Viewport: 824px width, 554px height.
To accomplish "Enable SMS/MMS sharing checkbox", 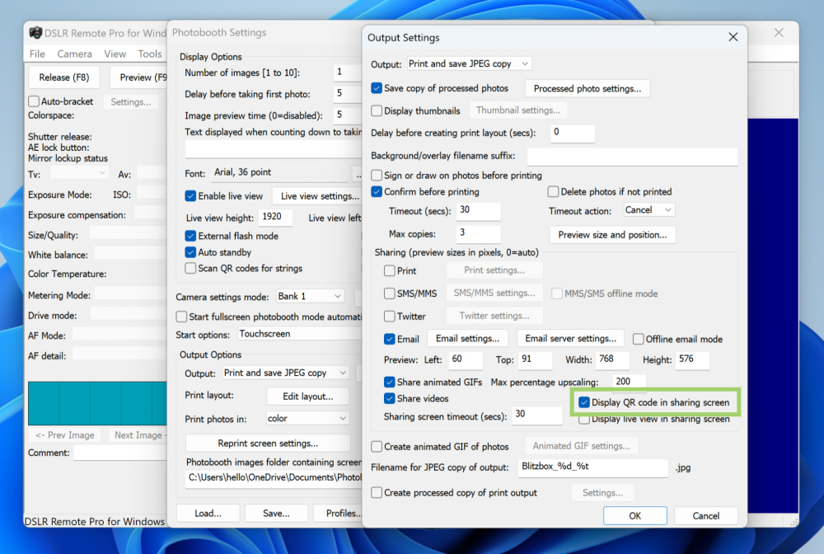I will pos(390,293).
